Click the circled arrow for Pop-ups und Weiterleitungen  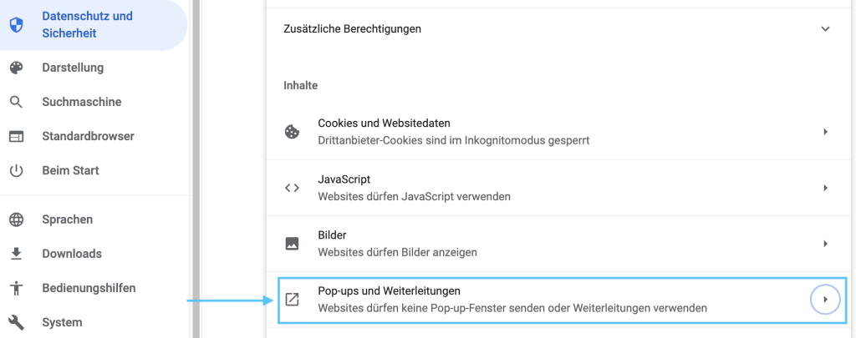pos(825,299)
